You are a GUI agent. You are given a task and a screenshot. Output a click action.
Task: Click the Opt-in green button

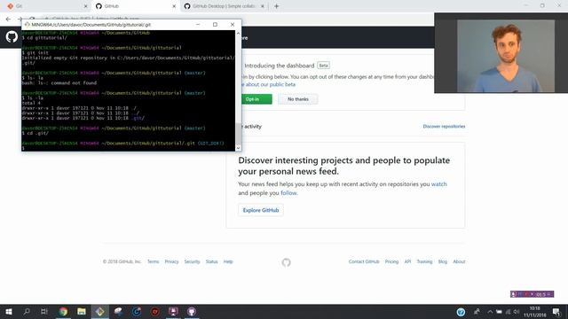(256, 99)
